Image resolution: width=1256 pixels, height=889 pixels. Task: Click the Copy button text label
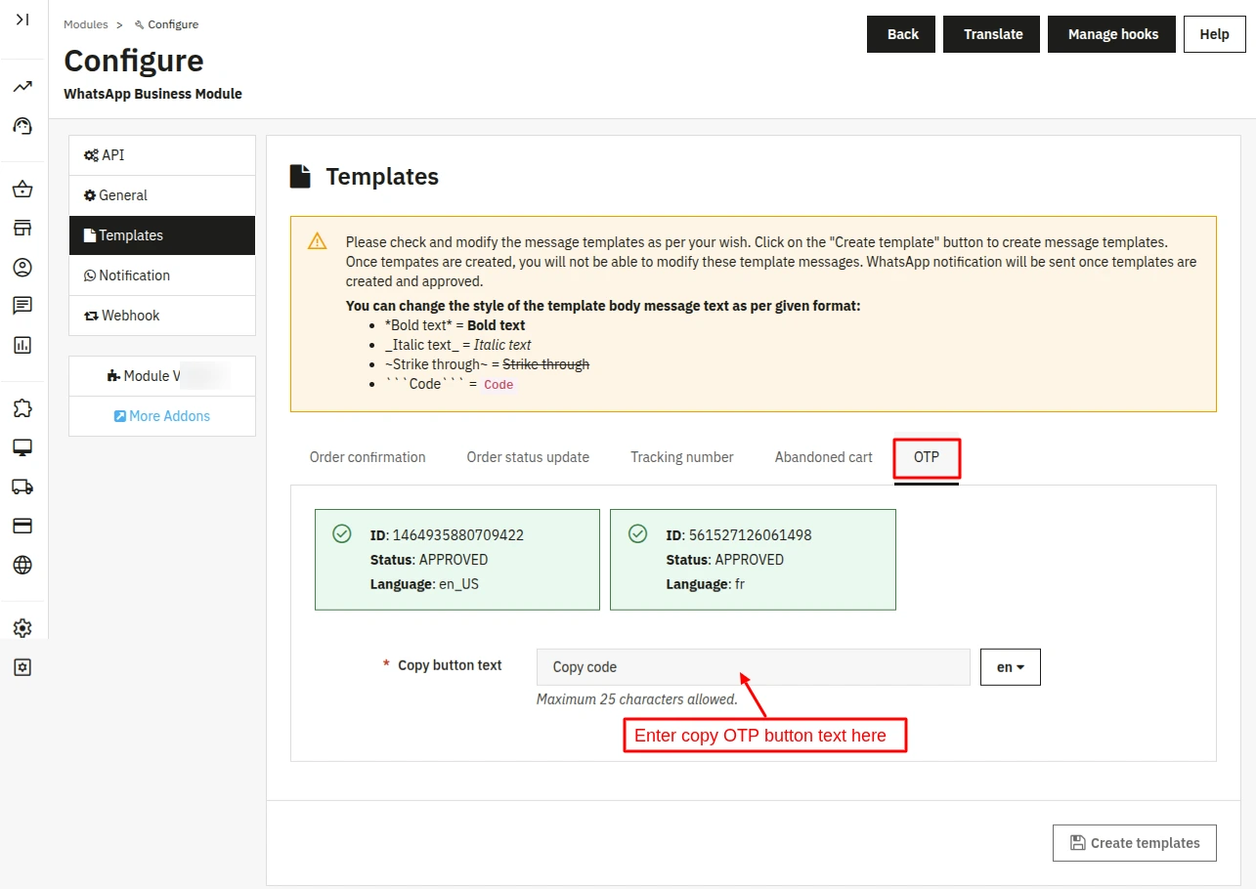450,665
